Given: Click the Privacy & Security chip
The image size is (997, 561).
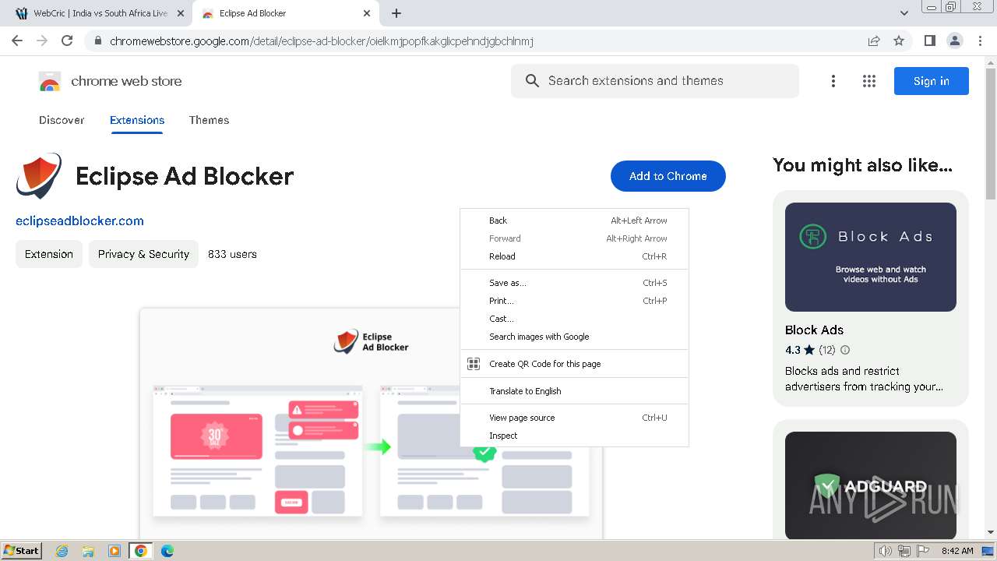Looking at the screenshot, I should click(143, 254).
